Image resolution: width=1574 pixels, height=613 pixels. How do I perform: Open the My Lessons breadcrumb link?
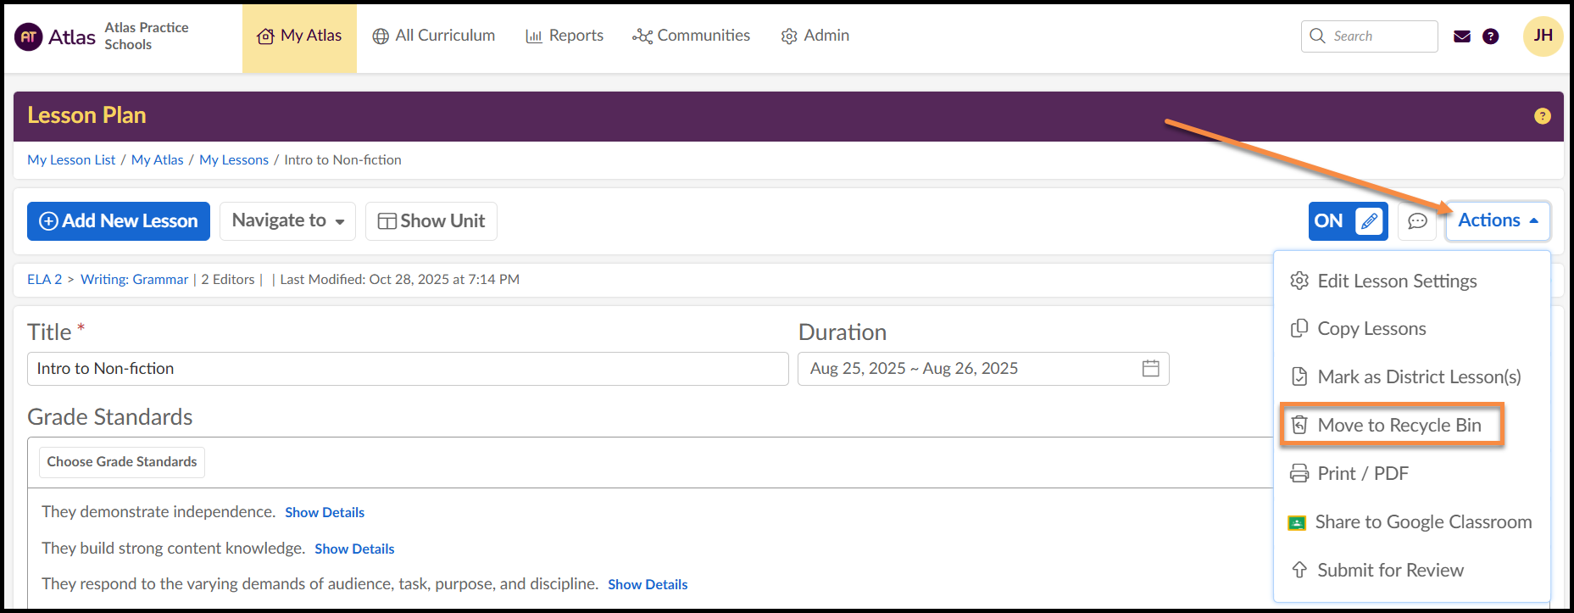point(233,160)
